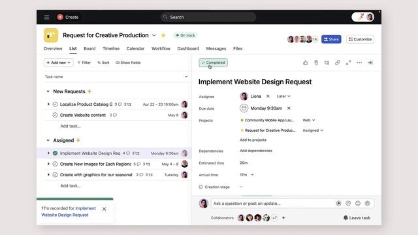This screenshot has height=235, width=418.
Task: Click the New Requests lightning rule icon
Action: pyautogui.click(x=89, y=91)
